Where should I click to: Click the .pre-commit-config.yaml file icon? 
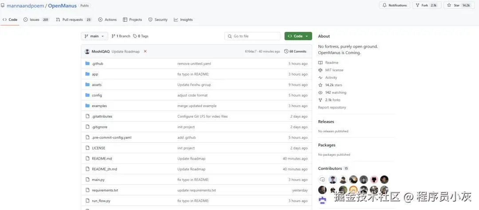pyautogui.click(x=87, y=137)
